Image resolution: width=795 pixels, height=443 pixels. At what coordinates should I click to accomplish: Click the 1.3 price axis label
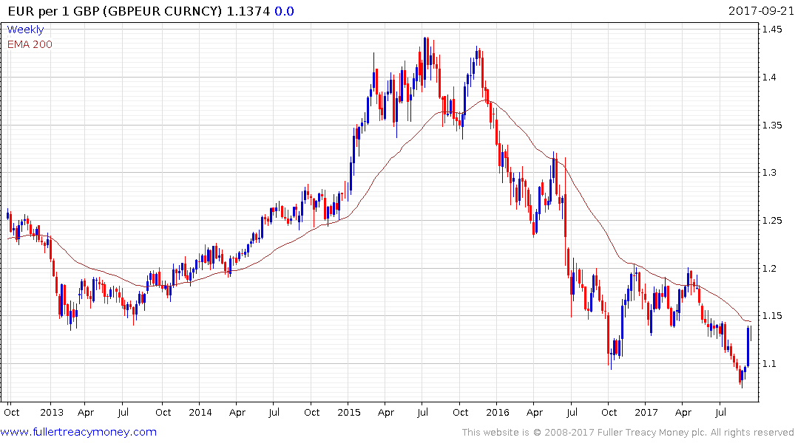pyautogui.click(x=769, y=173)
